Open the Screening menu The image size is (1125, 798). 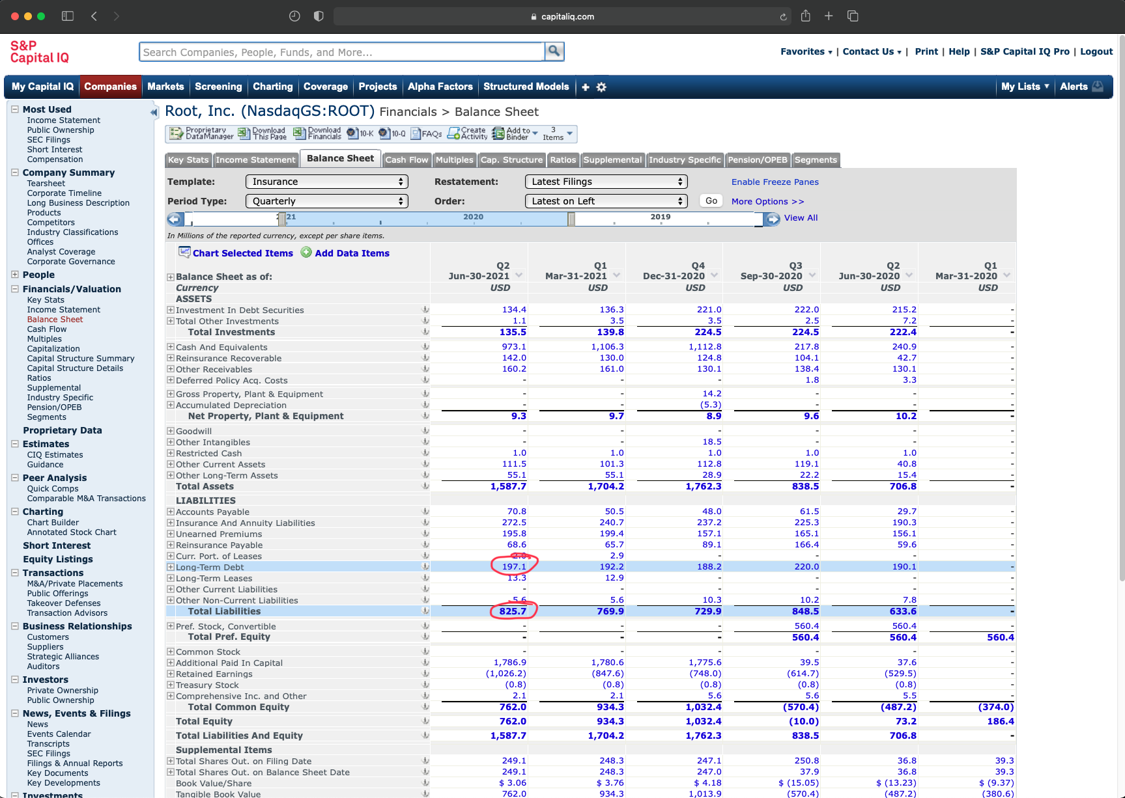(218, 87)
